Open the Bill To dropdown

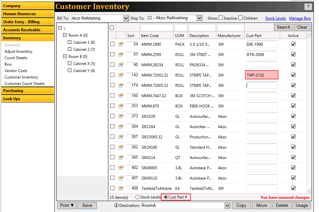(x=126, y=18)
